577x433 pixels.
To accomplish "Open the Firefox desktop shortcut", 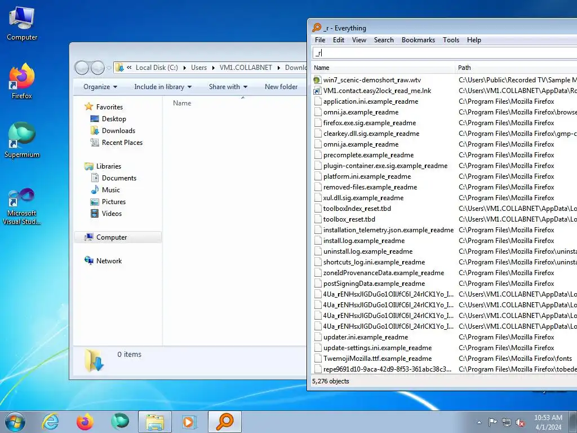I will [x=22, y=81].
